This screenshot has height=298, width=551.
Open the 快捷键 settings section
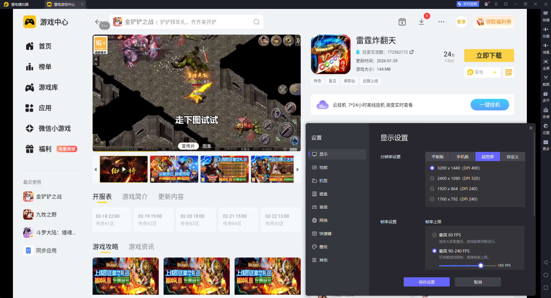click(337, 234)
